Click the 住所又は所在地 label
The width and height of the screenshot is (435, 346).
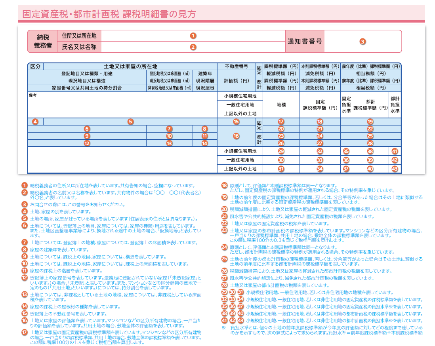pos(79,36)
